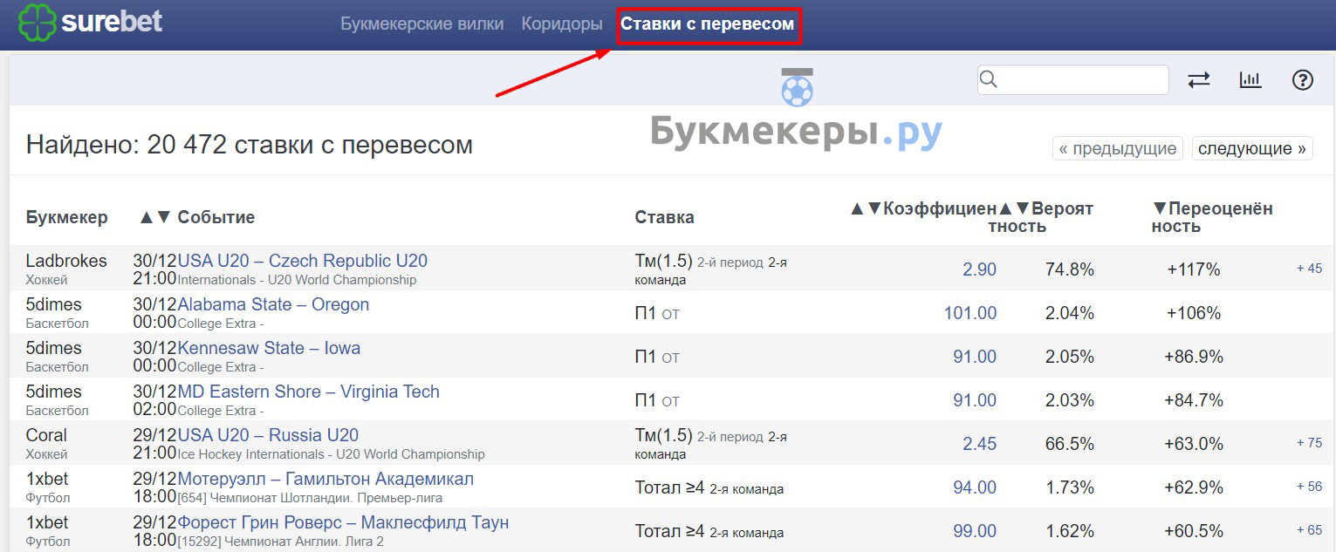Image resolution: width=1336 pixels, height=552 pixels.
Task: Click coefficient 101.00
Action: (970, 313)
